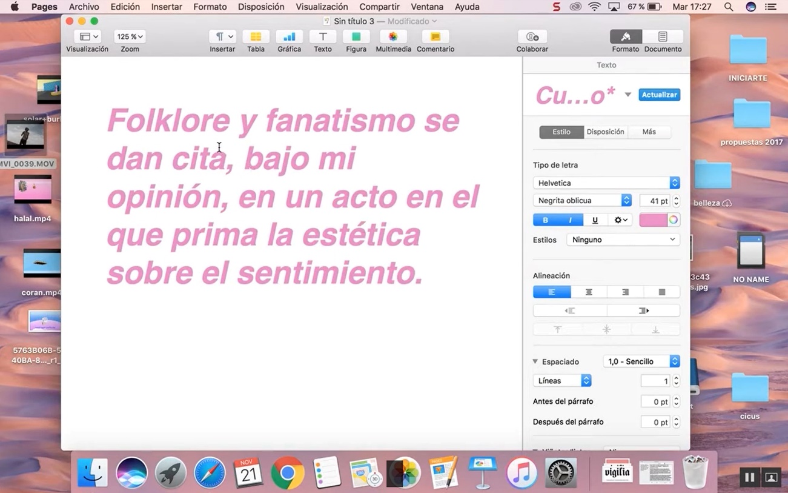Collapse the Espaciado section triangle

coord(535,361)
